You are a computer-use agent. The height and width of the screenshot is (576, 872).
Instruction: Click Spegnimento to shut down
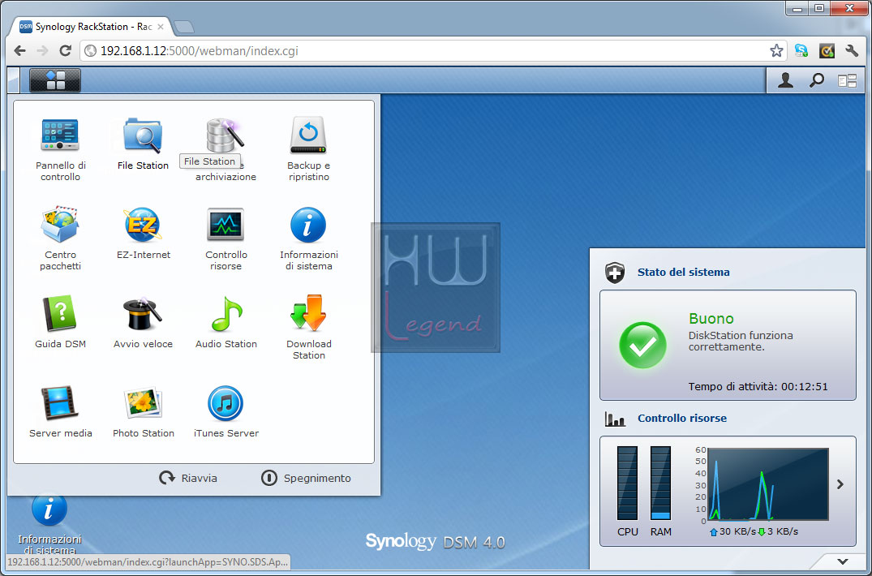click(306, 478)
